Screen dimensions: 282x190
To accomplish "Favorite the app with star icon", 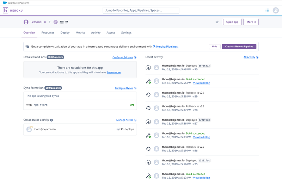I will pyautogui.click(x=217, y=22).
